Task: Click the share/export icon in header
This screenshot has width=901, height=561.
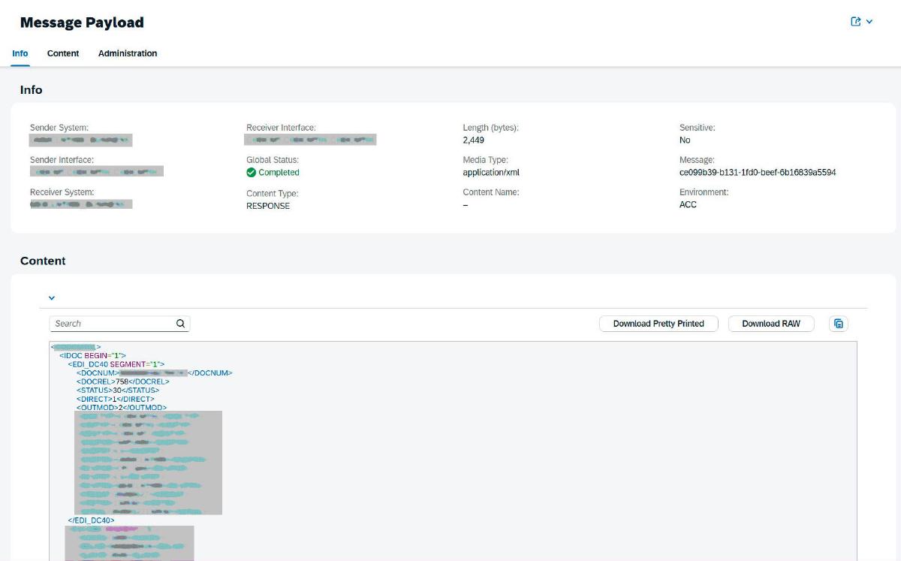Action: (855, 22)
